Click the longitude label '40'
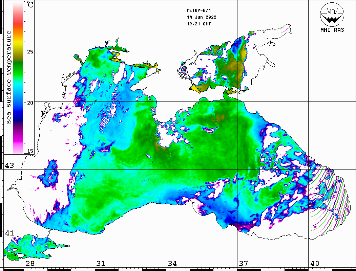This screenshot has height=271, width=356. (x=315, y=263)
